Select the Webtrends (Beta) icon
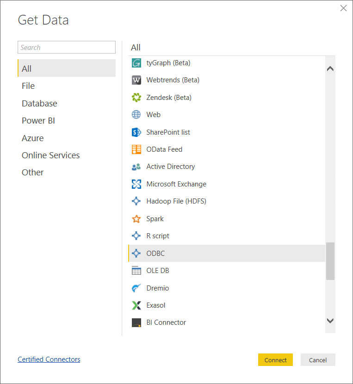Viewport: 353px width, 384px height. tap(136, 80)
